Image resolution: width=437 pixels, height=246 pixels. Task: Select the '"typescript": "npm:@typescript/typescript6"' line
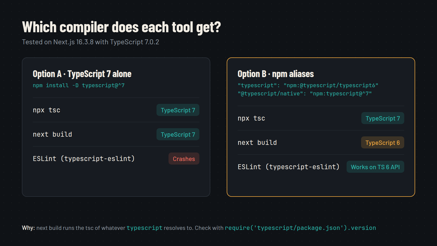(x=308, y=85)
